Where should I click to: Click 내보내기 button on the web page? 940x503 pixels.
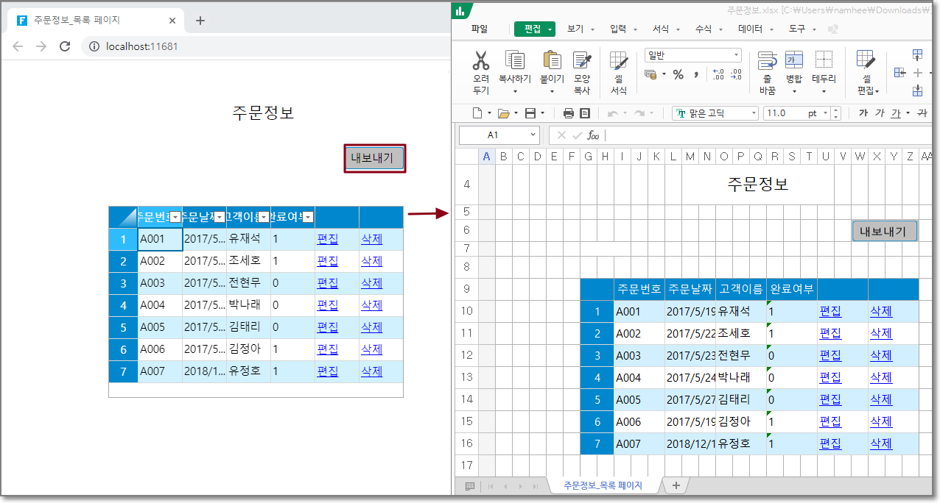click(x=375, y=157)
